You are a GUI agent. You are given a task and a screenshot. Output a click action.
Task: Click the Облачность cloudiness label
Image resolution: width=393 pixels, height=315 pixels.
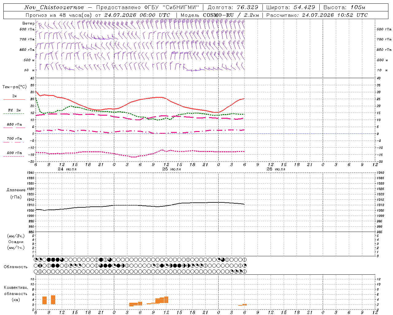(x=16, y=267)
